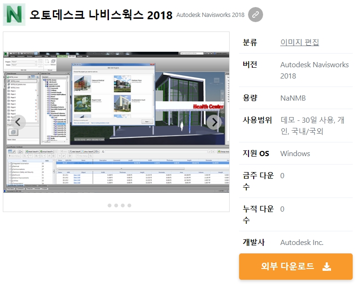
Task: Click the 금주 다운수 label
Action: point(258,181)
